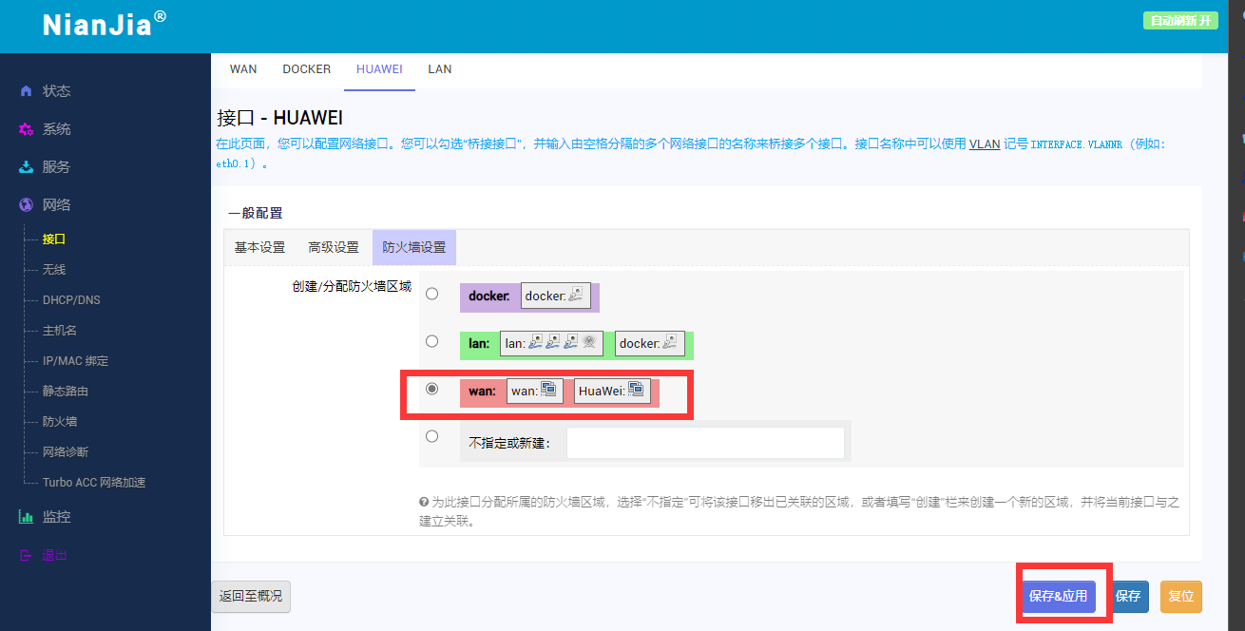Click the gears icon beside 系统
This screenshot has width=1245, height=631.
[x=27, y=129]
